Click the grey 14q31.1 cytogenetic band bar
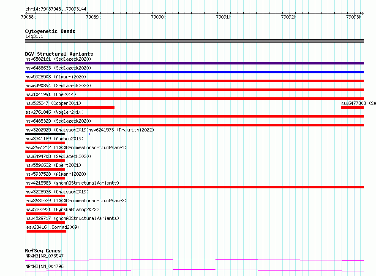The height and width of the screenshot is (276, 376). [x=194, y=41]
